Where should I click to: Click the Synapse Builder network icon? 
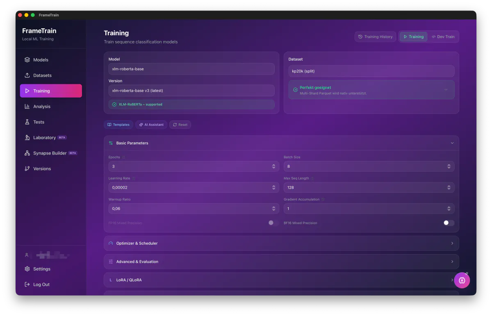(27, 153)
